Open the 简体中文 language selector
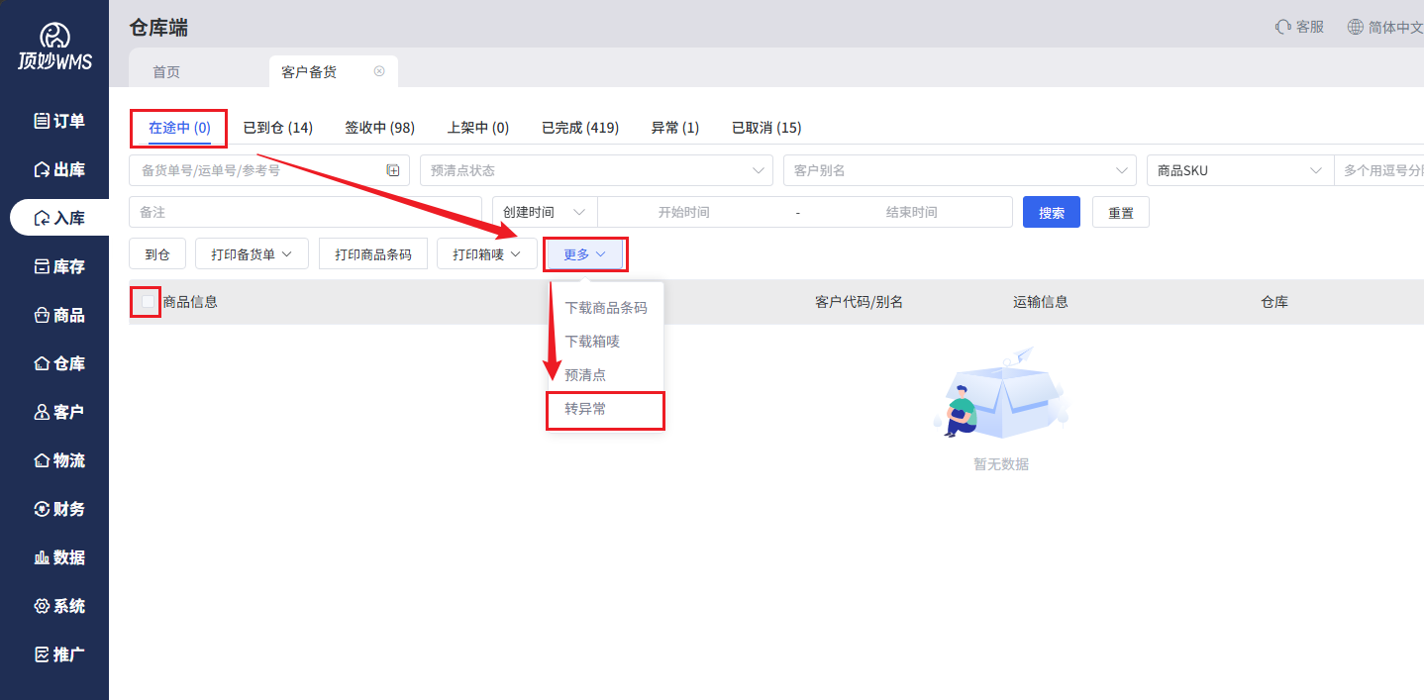1424x700 pixels. pyautogui.click(x=1385, y=28)
